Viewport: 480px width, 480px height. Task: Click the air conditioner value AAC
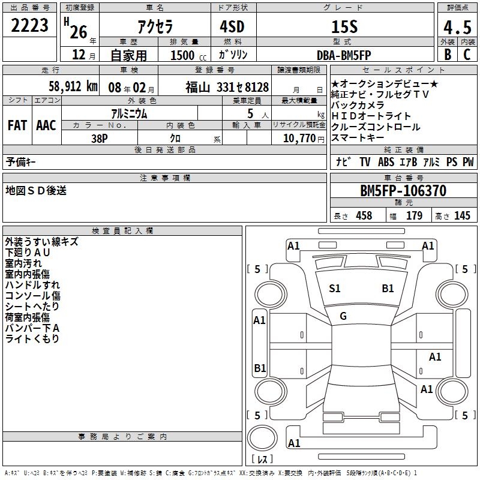pyautogui.click(x=46, y=125)
